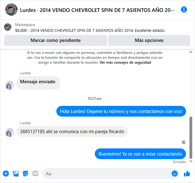The height and width of the screenshot is (183, 195).
Task: Click the car listing avatar in header
Action: [11, 9]
